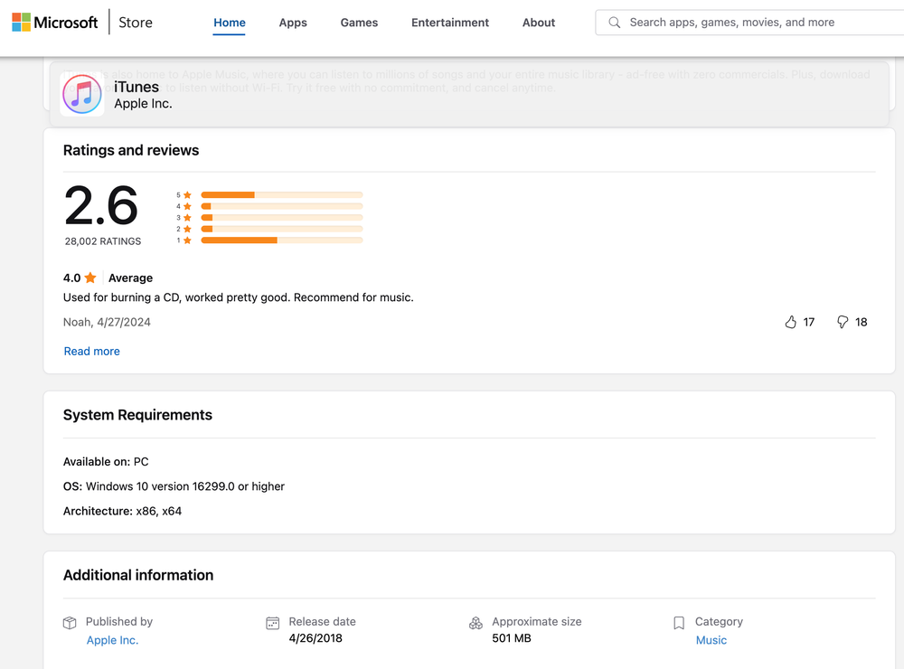
Task: Click the search magnifier icon
Action: point(615,23)
